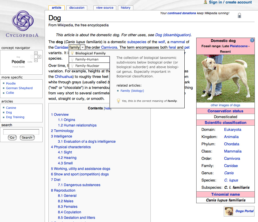
Task: Open the Scientific classification header link
Action: pos(226,123)
